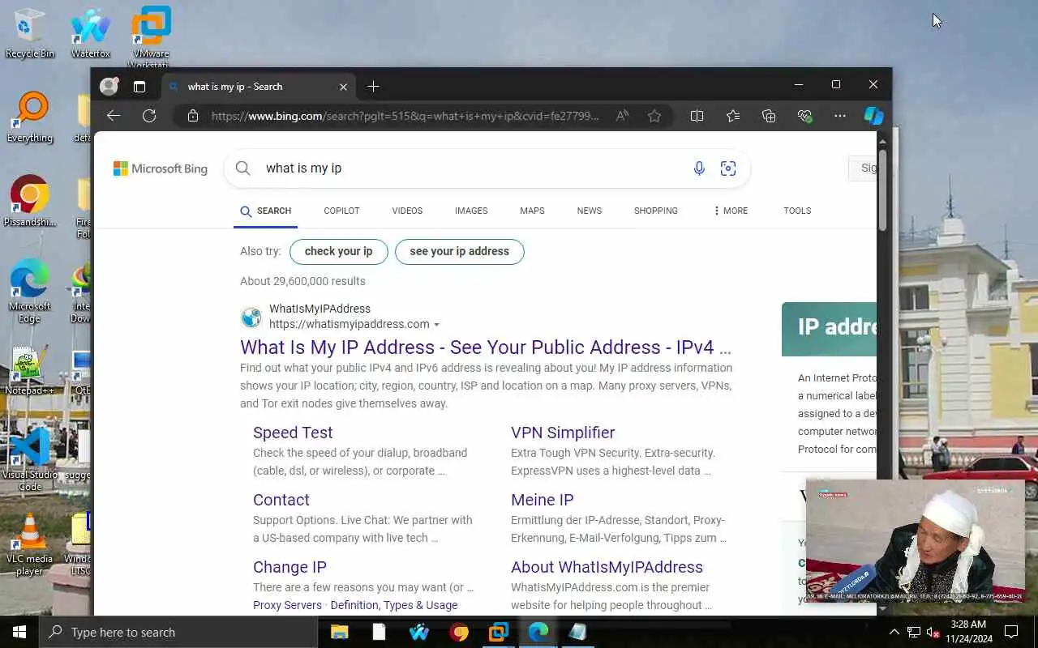Open Edge Settings and more menu

pyautogui.click(x=840, y=116)
